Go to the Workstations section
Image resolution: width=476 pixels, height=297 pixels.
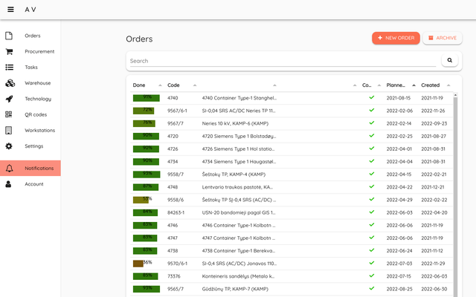[40, 131]
